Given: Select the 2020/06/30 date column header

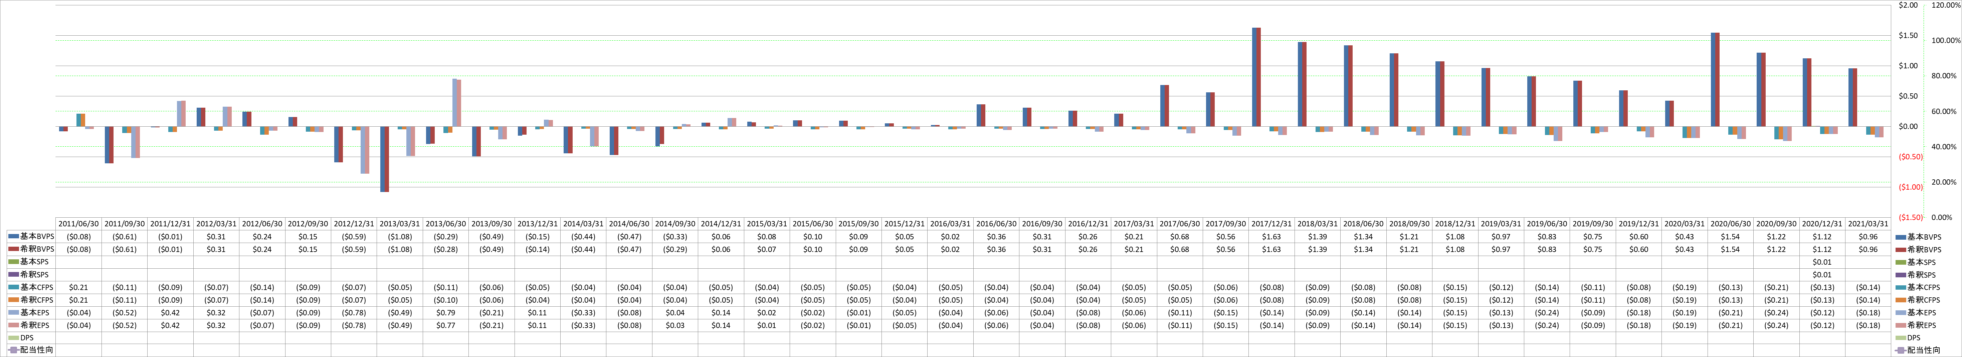Looking at the screenshot, I should click(x=1731, y=224).
